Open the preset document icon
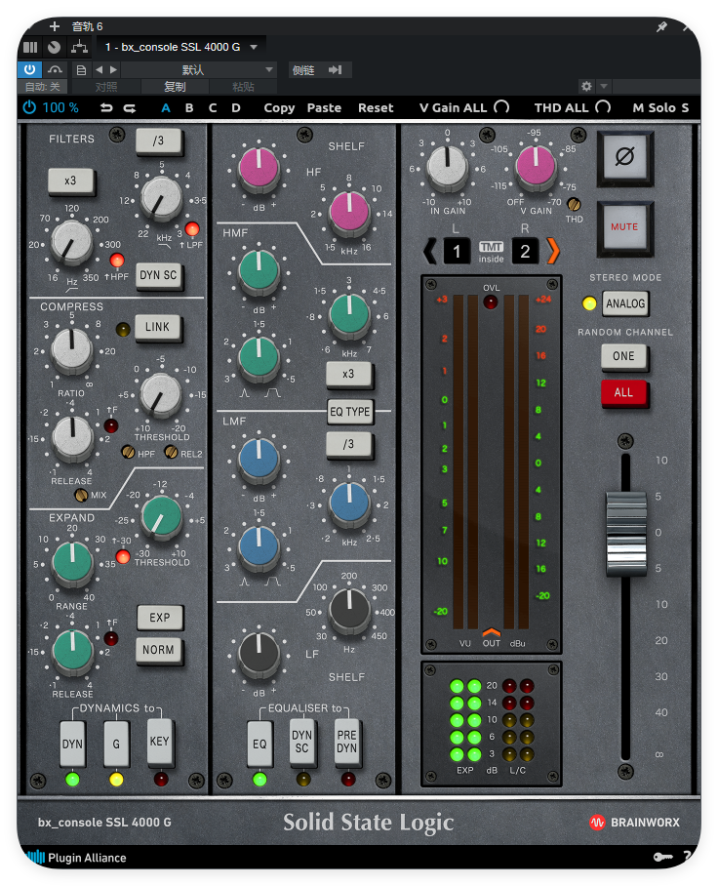This screenshot has width=718, height=886. [81, 70]
